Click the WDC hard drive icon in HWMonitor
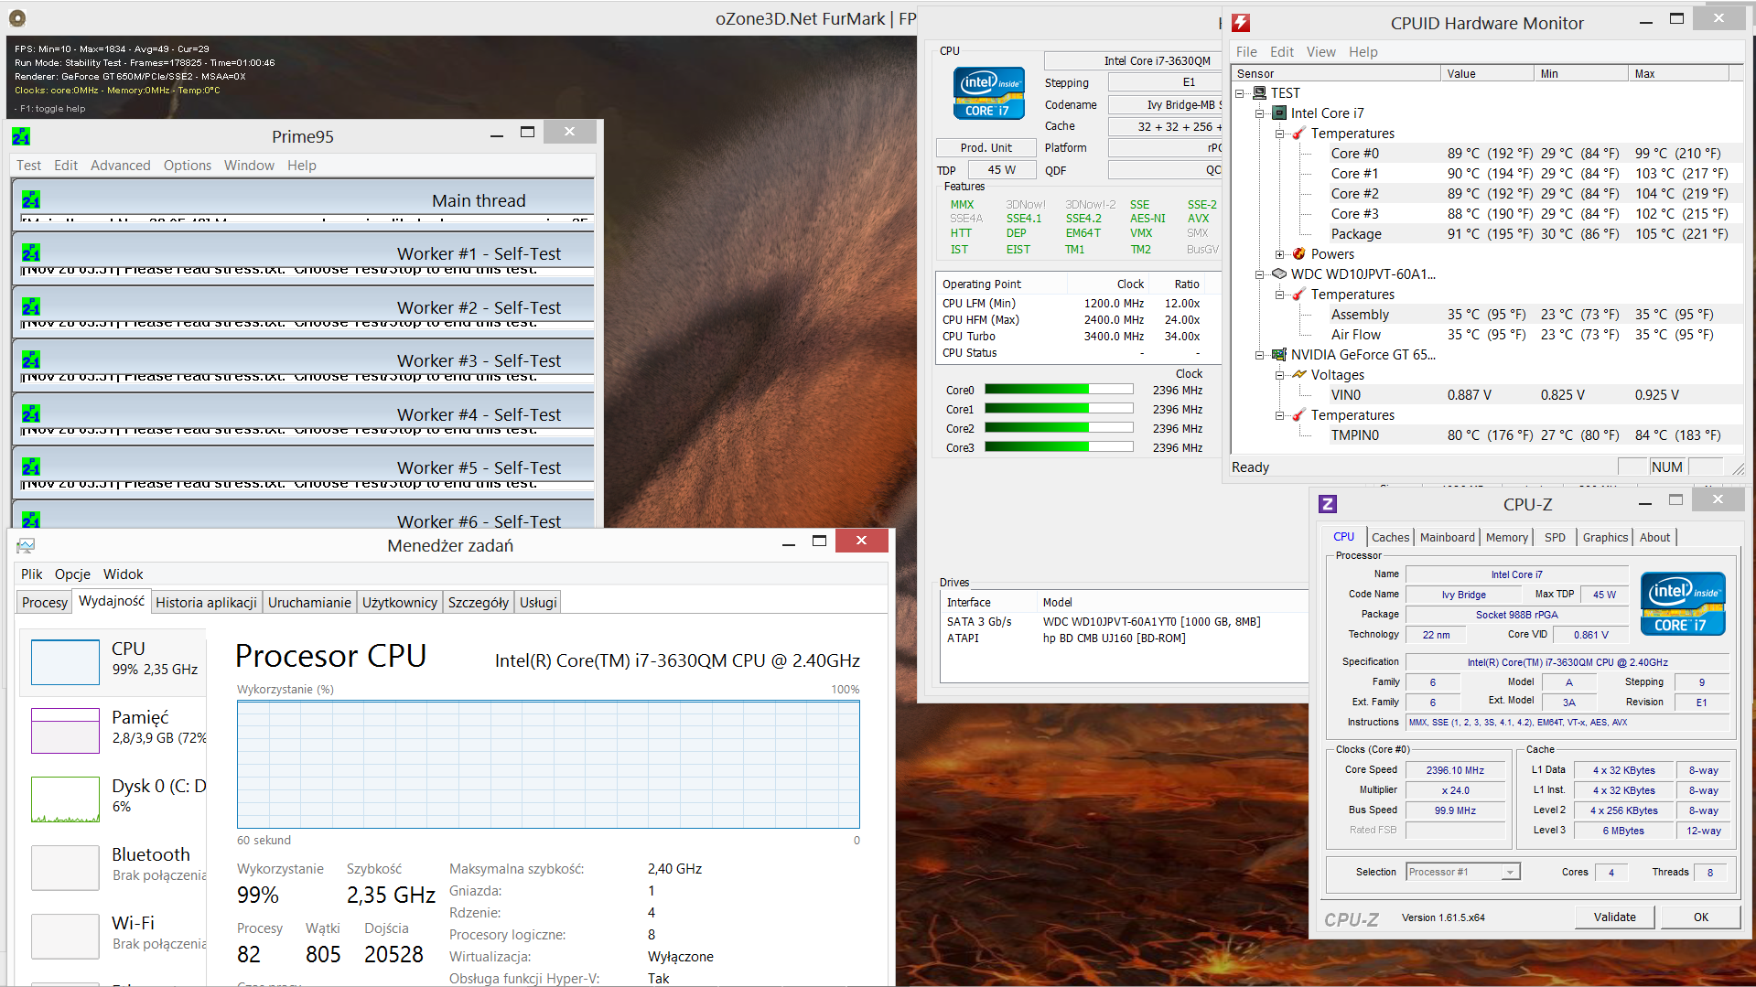The image size is (1756, 987). 1279,274
